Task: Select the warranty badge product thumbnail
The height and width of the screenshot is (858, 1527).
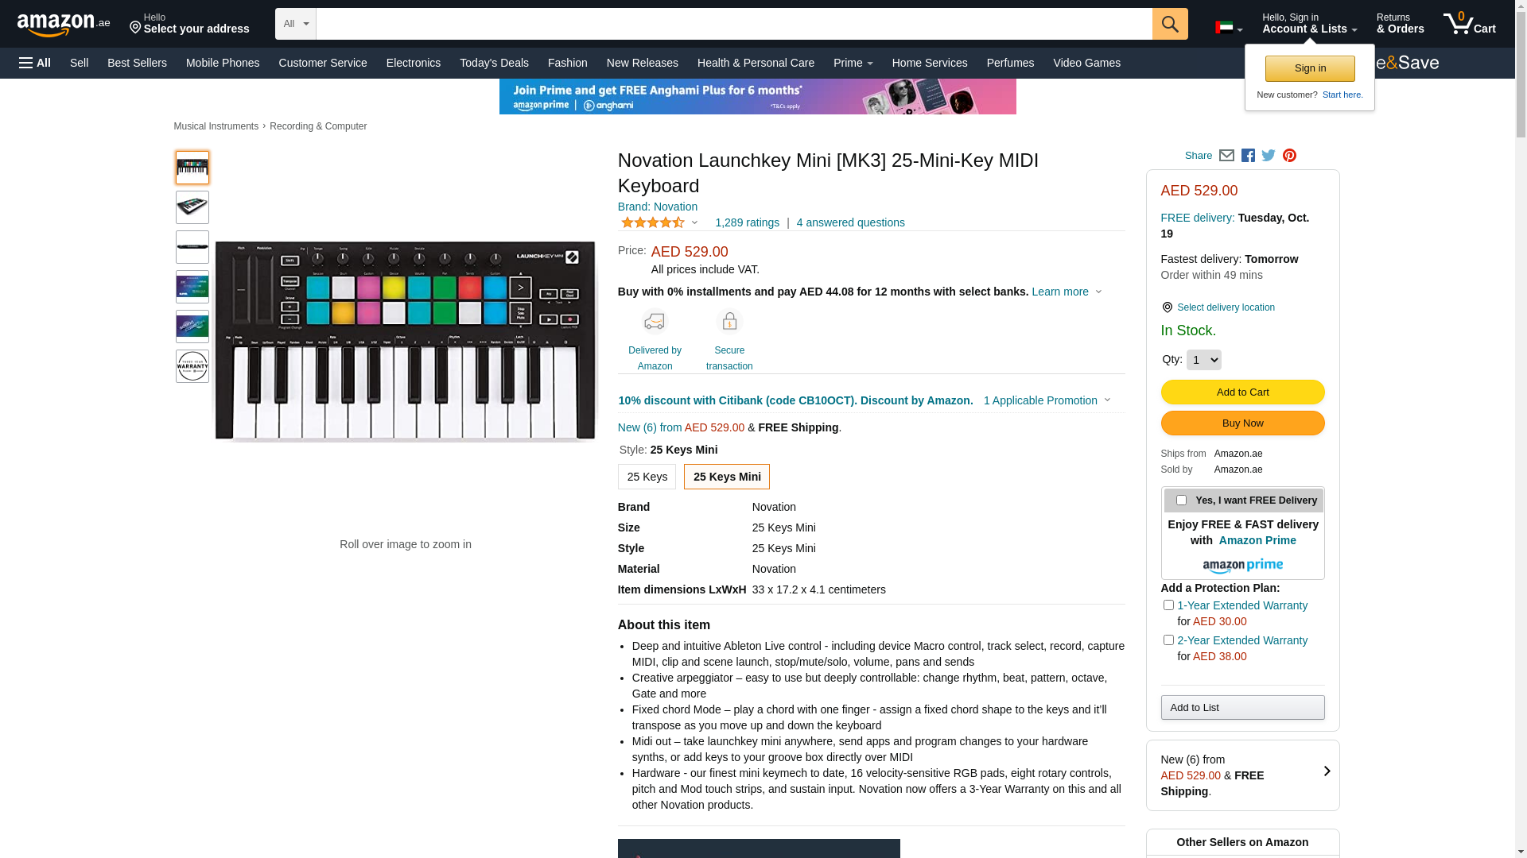Action: [192, 366]
